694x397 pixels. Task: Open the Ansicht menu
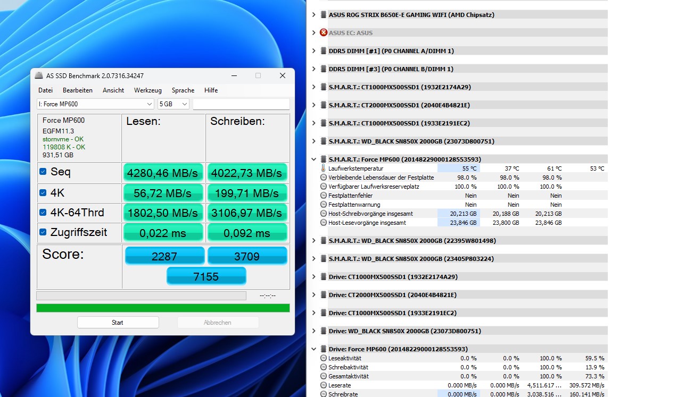[x=113, y=90]
